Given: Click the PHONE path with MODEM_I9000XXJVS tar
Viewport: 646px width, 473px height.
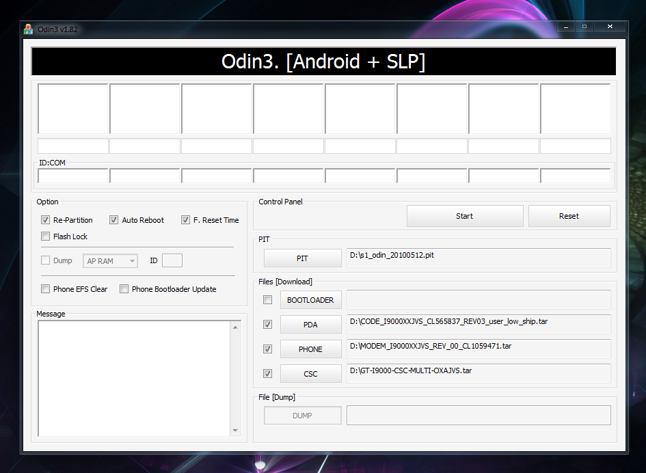Looking at the screenshot, I should coord(479,349).
